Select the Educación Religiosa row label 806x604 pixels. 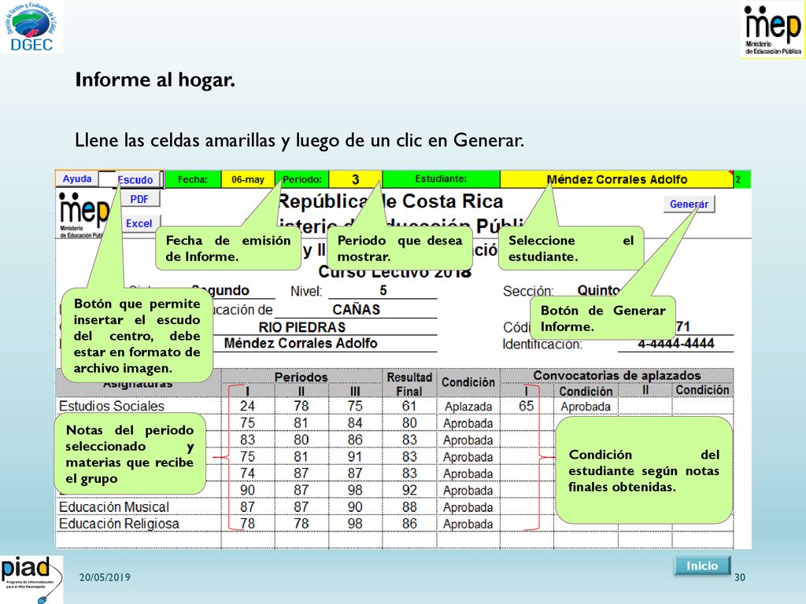(x=119, y=523)
